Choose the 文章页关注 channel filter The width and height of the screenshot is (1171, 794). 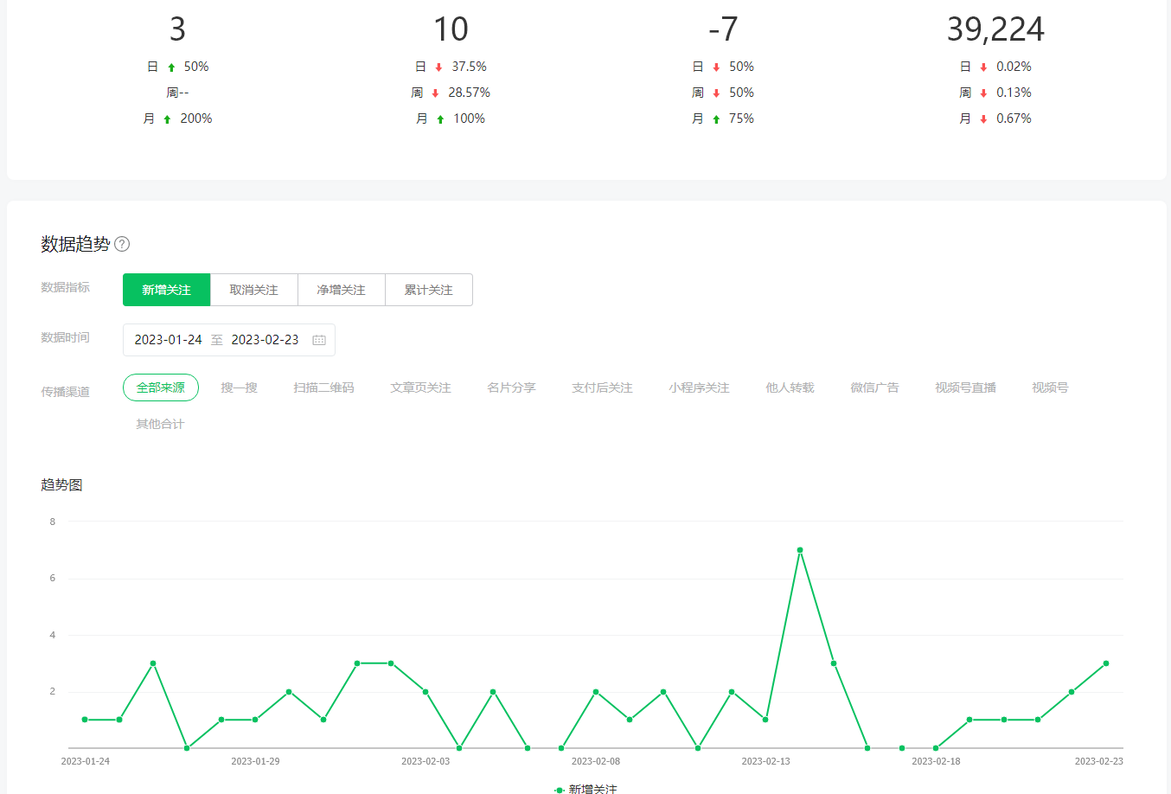pos(420,387)
